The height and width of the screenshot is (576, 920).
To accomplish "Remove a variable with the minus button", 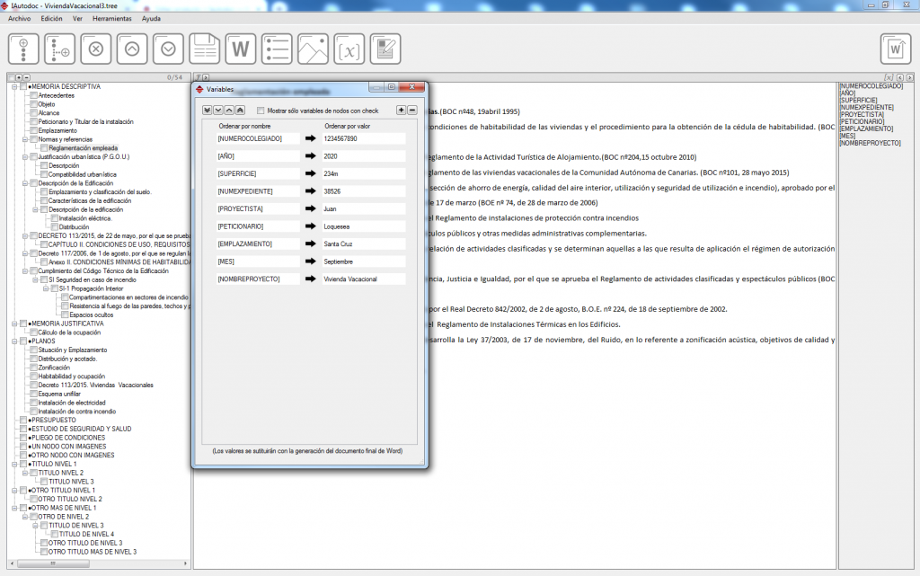I will tap(411, 111).
